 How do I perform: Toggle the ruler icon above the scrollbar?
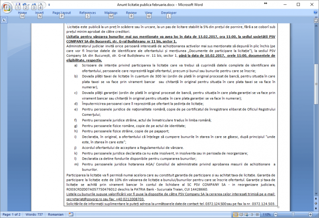click(x=316, y=20)
